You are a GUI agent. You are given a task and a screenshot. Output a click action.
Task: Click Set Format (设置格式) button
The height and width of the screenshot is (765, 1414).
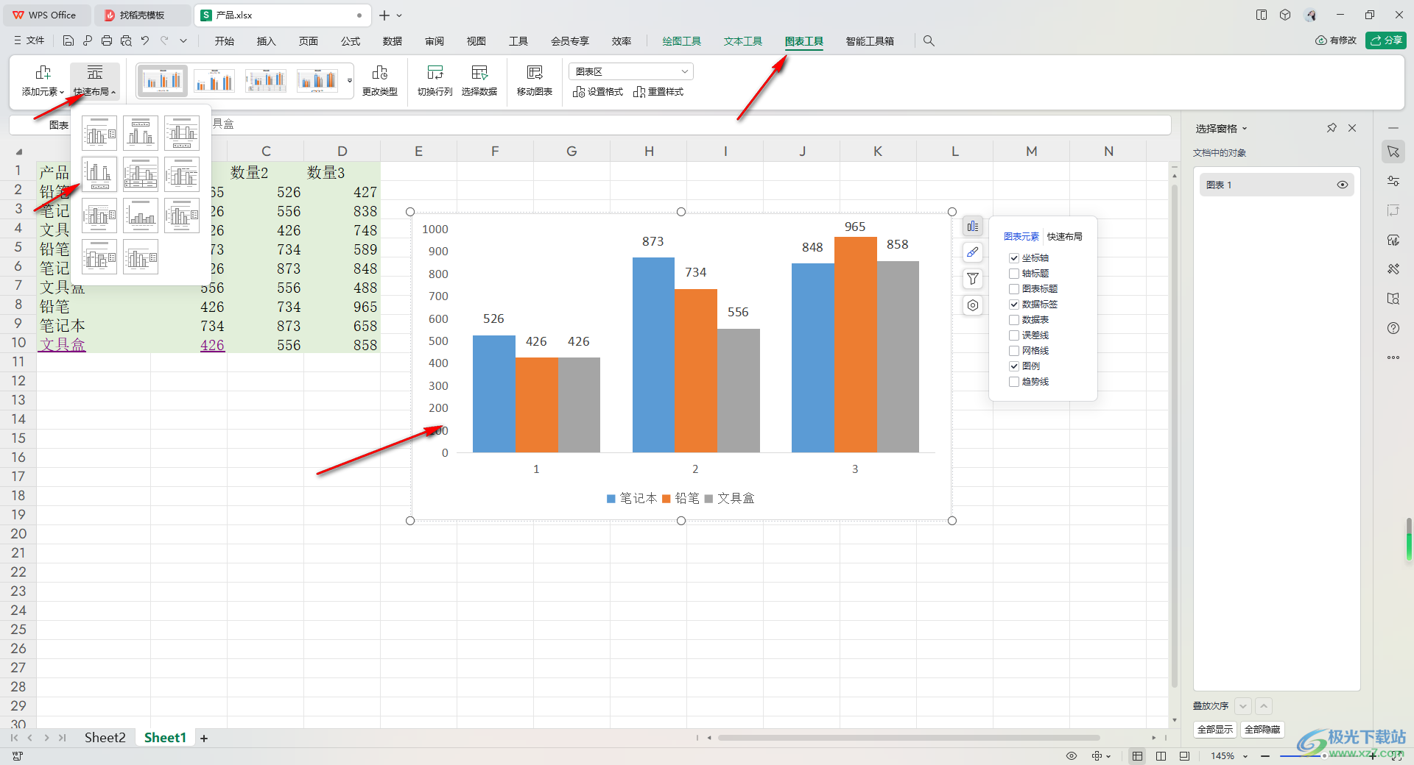pyautogui.click(x=598, y=92)
